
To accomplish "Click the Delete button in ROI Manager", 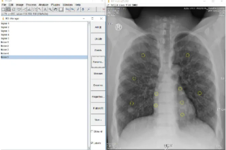I will tap(98, 50).
